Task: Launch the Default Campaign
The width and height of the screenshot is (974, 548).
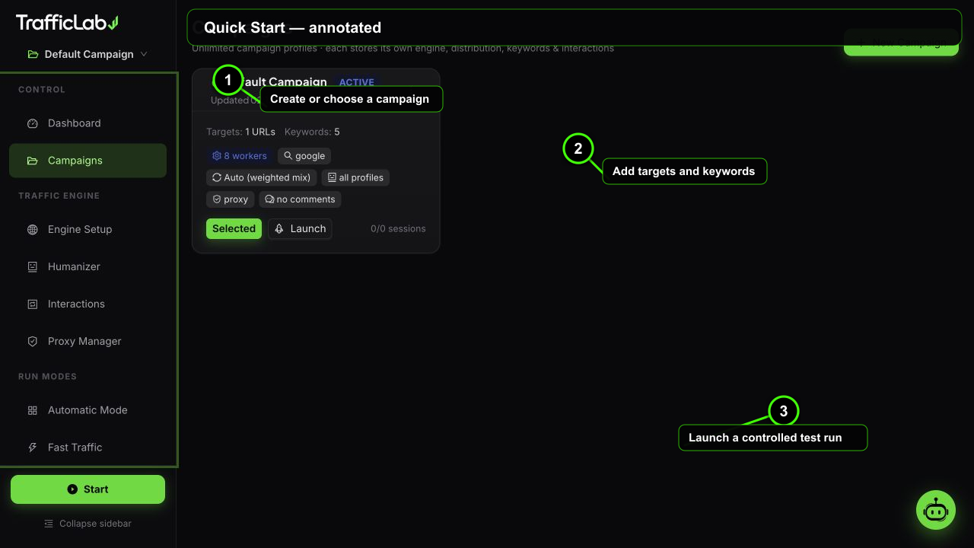Action: click(300, 228)
